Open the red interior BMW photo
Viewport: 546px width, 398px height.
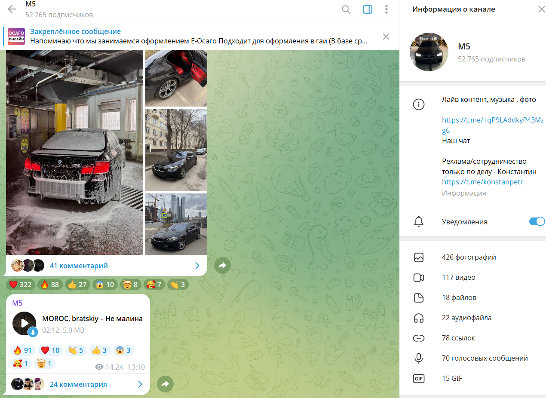(176, 78)
